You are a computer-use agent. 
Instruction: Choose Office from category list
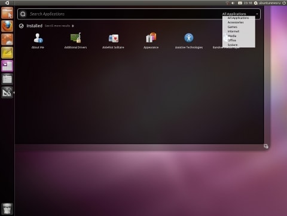click(x=232, y=40)
